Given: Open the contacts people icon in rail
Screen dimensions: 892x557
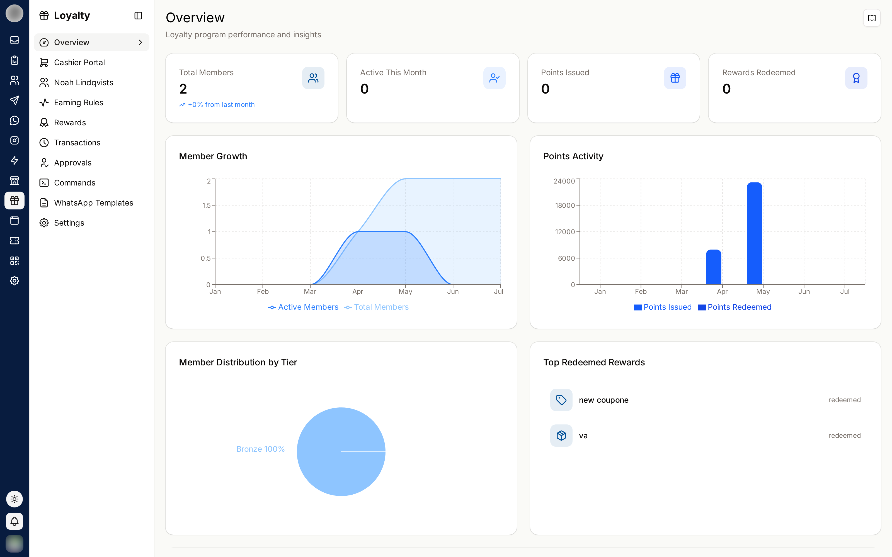Looking at the screenshot, I should 14,80.
